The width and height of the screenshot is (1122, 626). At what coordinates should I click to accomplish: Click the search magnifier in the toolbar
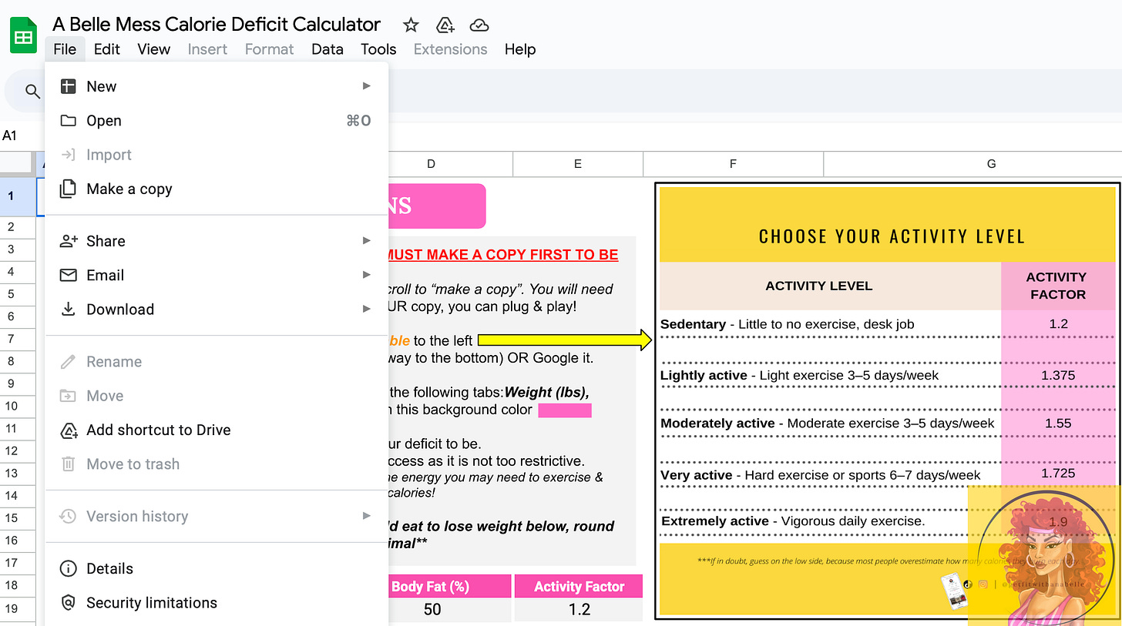(x=32, y=91)
